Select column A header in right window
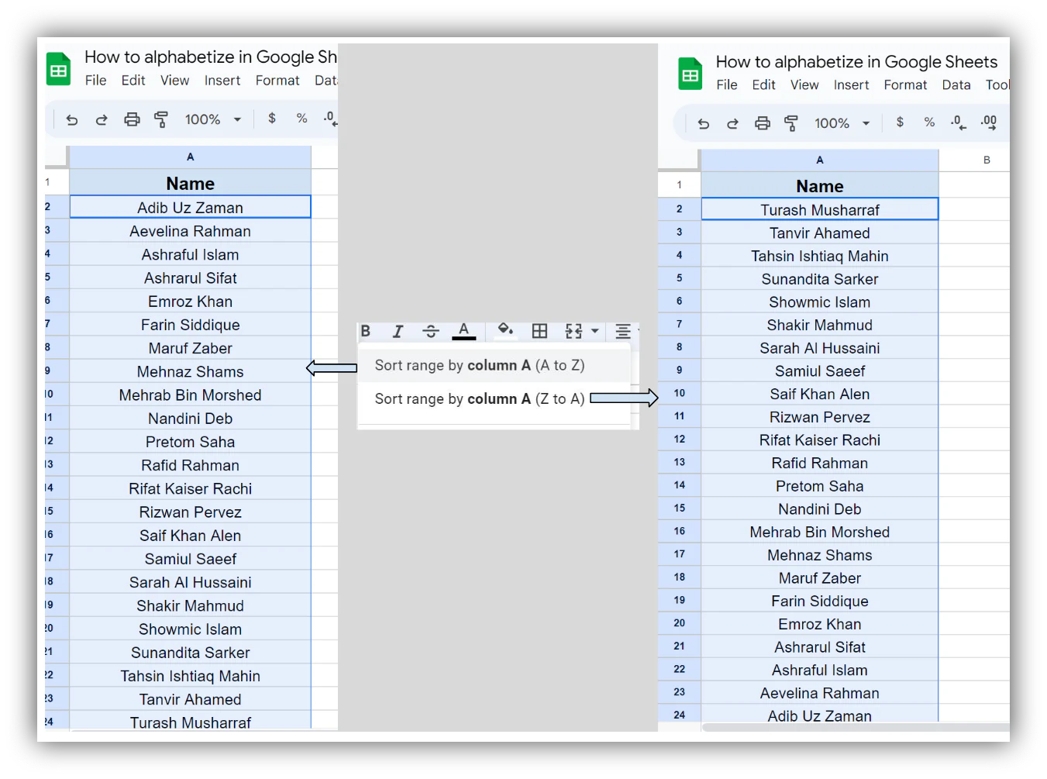This screenshot has width=1047, height=779. tap(820, 160)
